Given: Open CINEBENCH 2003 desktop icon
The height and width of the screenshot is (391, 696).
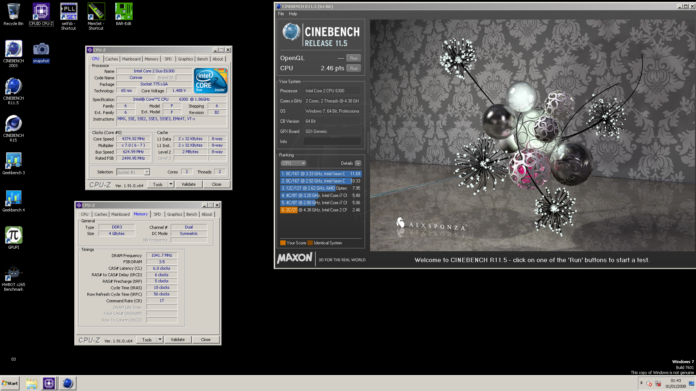Looking at the screenshot, I should 13,54.
